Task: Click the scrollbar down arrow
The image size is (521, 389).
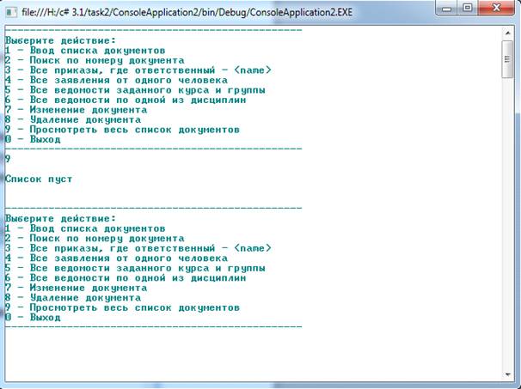Action: pos(508,374)
